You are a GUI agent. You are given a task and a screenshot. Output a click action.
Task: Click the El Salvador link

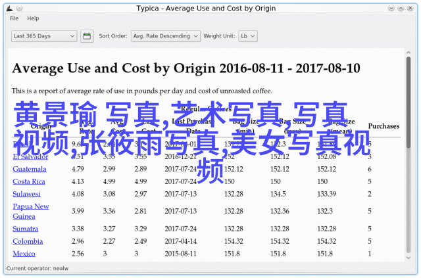[30, 156]
